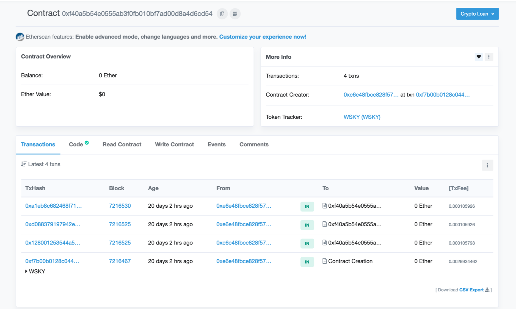
Task: Click Customize your experience now link
Action: [x=263, y=37]
